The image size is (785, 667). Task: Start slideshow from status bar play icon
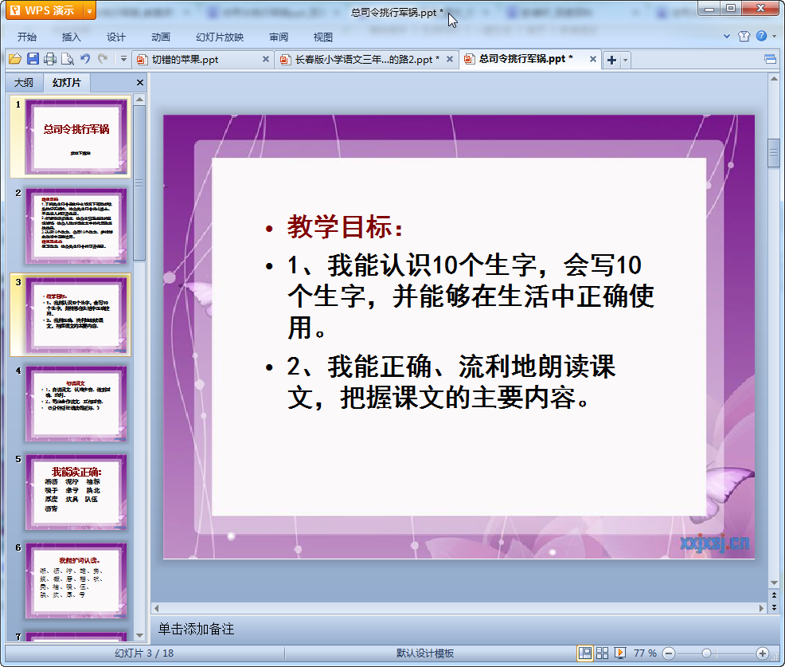tap(619, 653)
